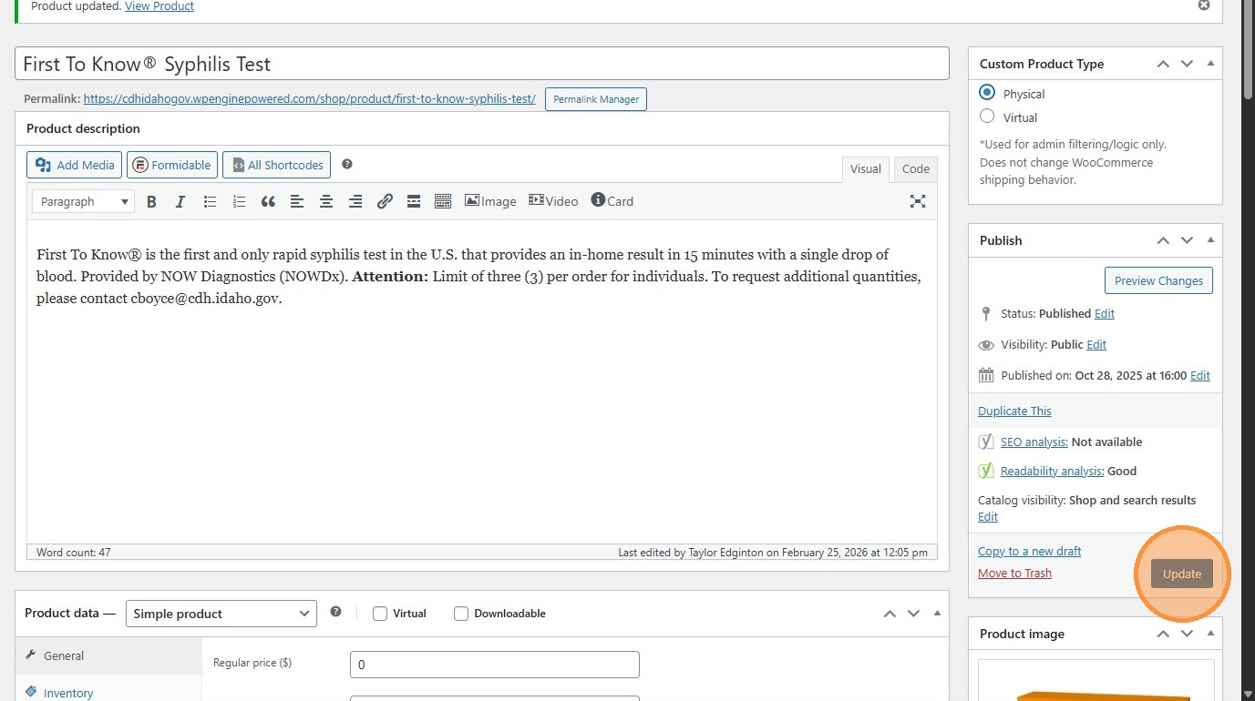Insert a bulleted list
This screenshot has width=1255, height=701.
tap(210, 201)
